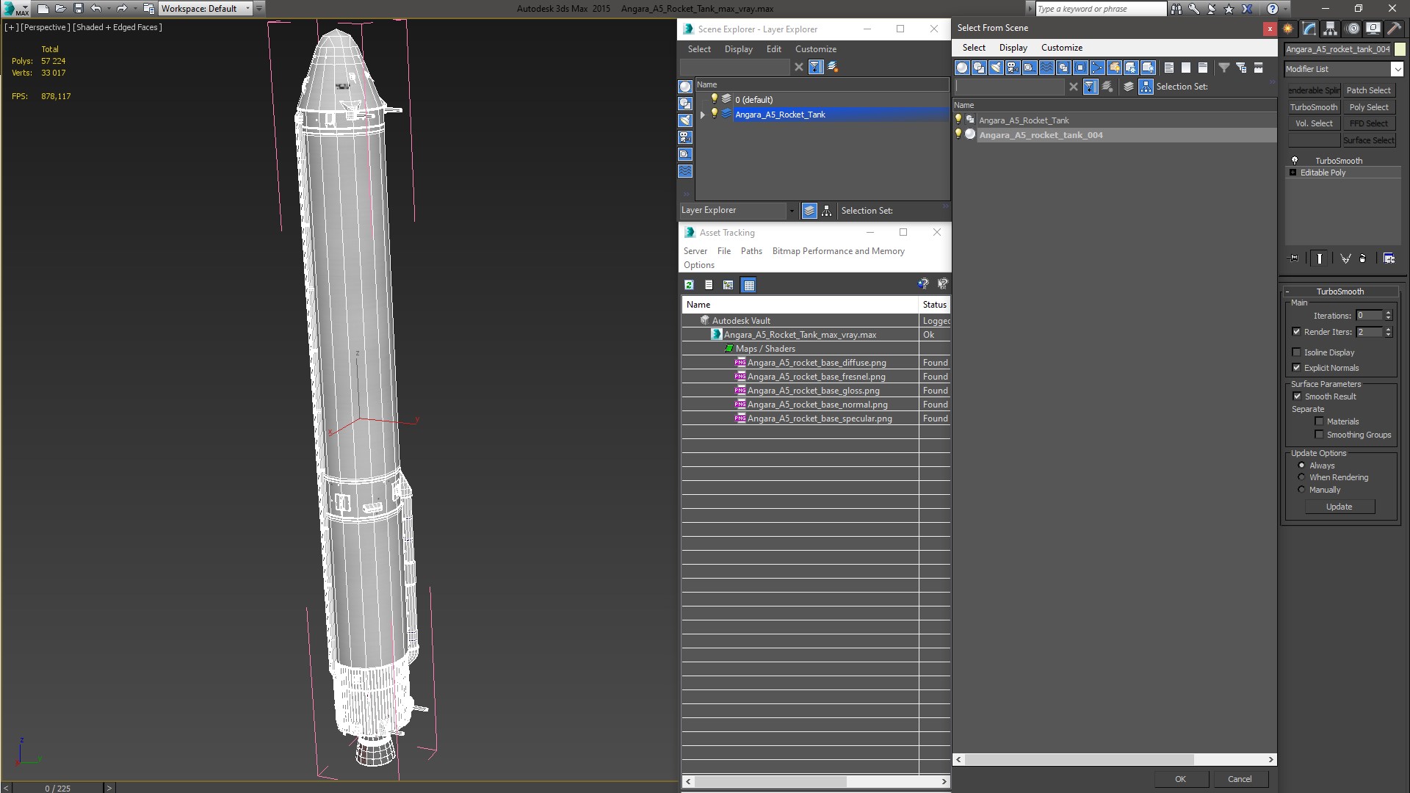Toggle display geometry filter in Select From Scene

click(x=962, y=68)
